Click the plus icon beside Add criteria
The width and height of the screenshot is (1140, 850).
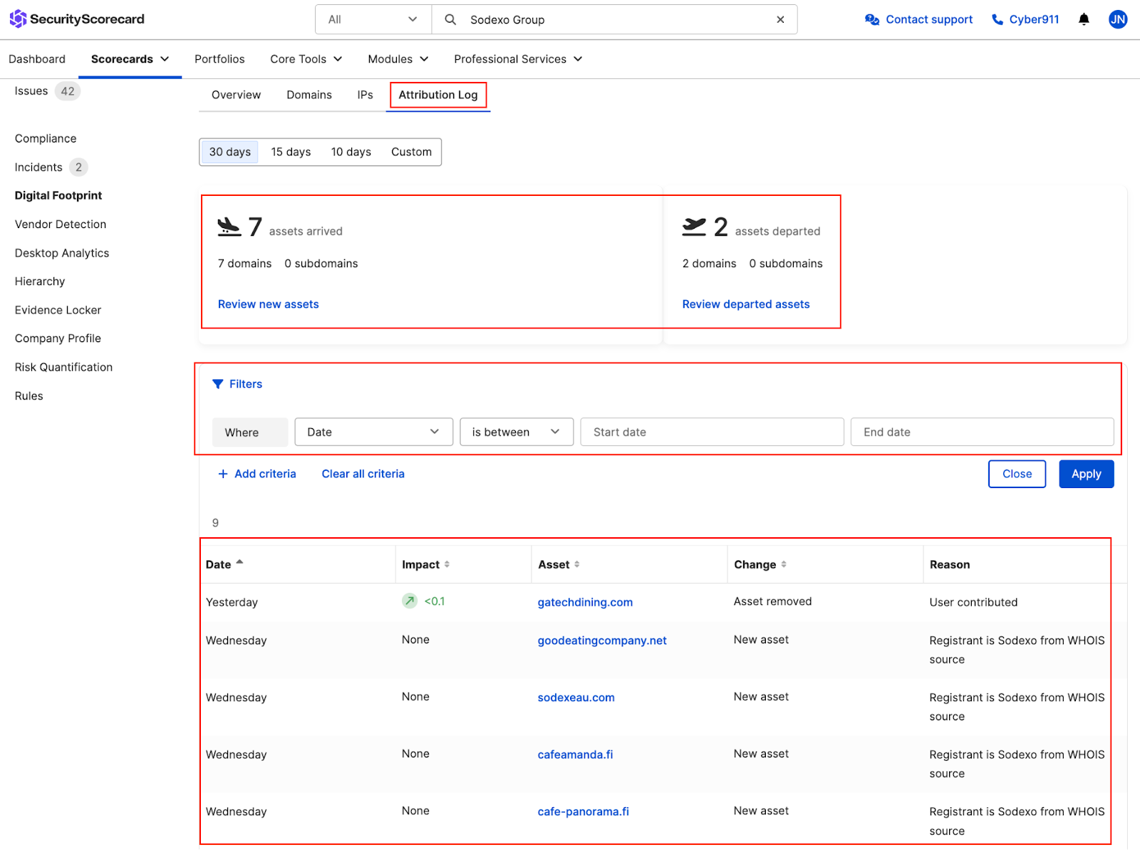[223, 474]
